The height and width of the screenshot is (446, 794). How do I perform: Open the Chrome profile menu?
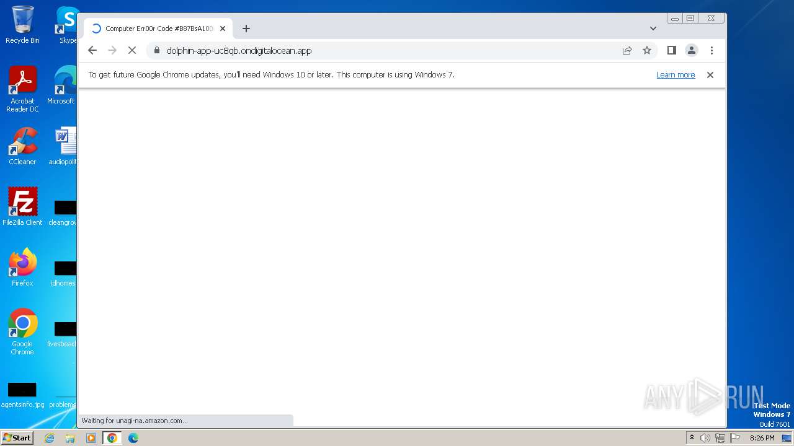(x=692, y=51)
